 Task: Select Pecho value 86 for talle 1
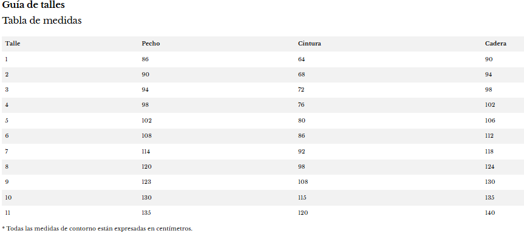pyautogui.click(x=145, y=59)
